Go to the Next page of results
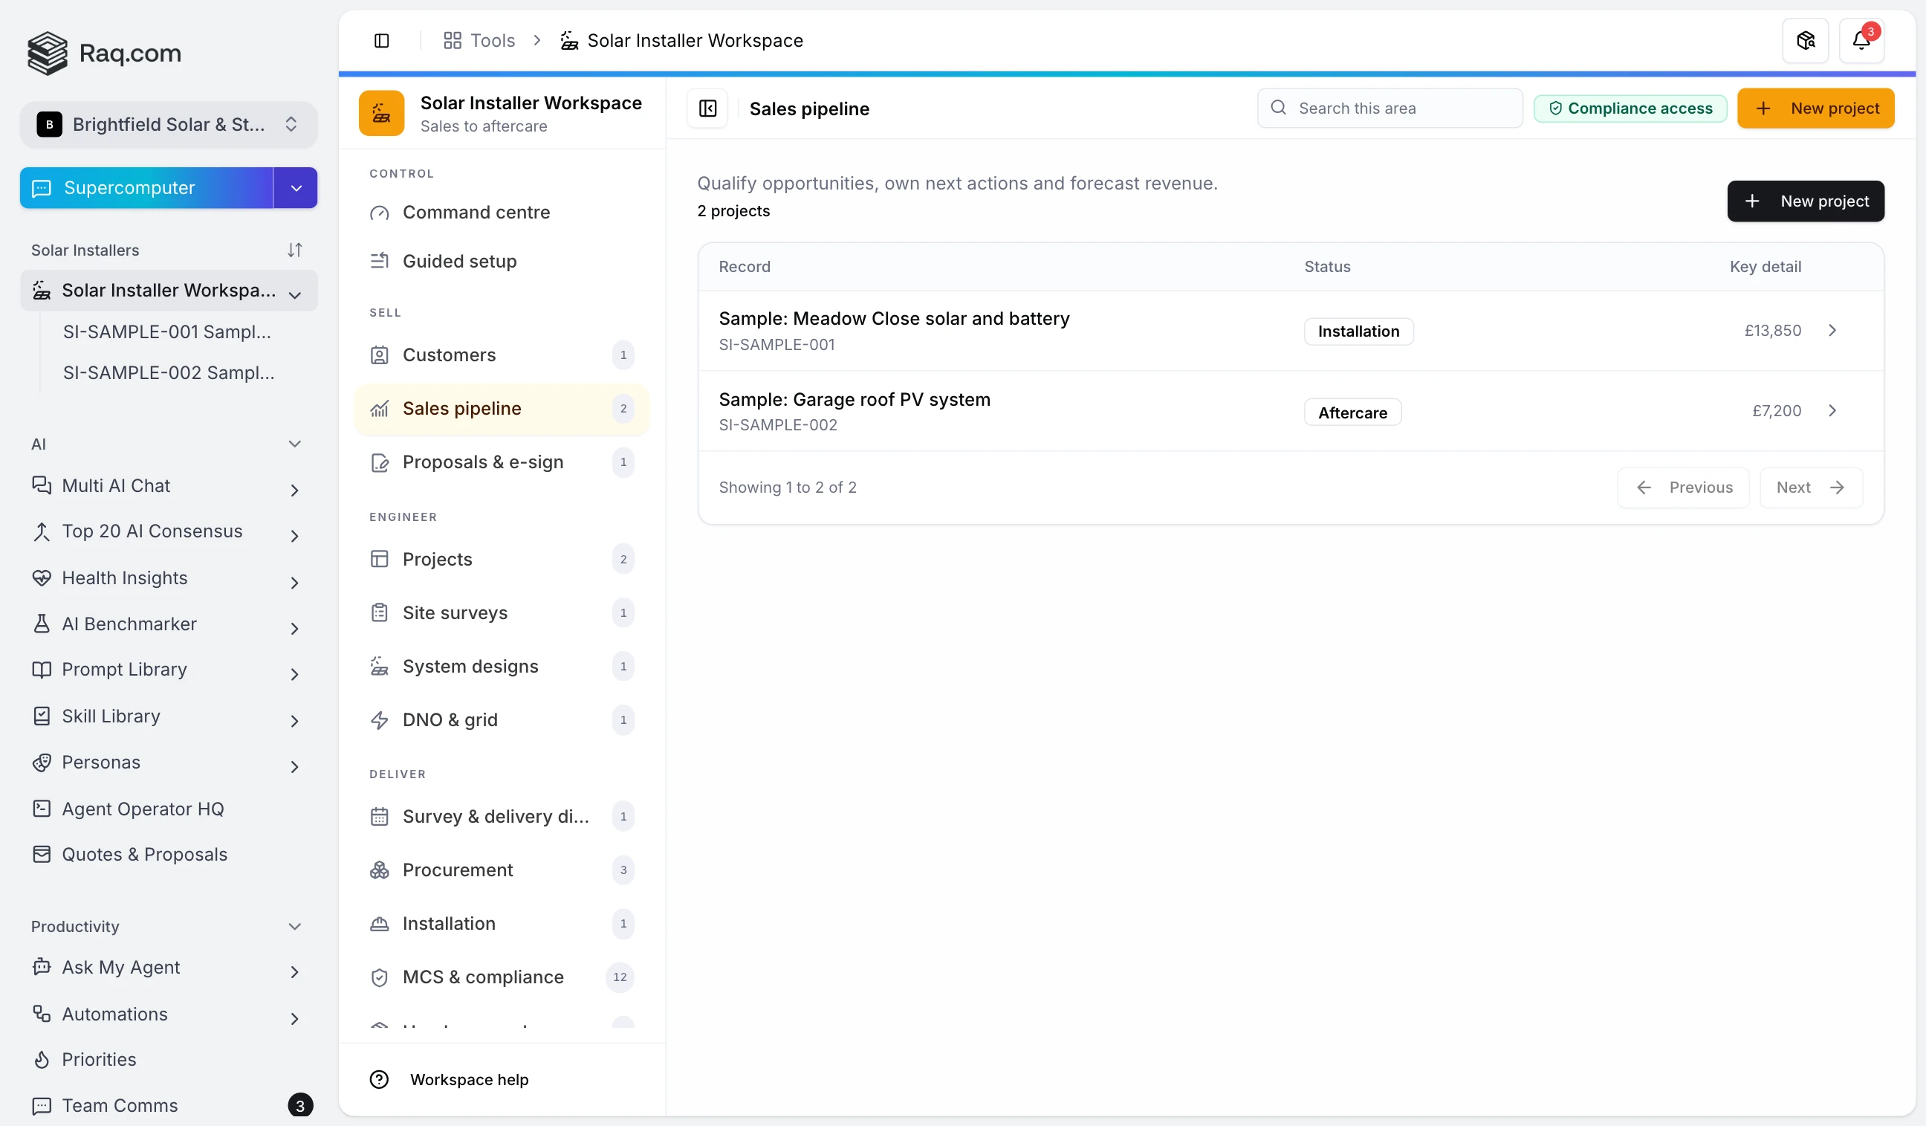Viewport: 1926px width, 1126px height. (x=1811, y=488)
